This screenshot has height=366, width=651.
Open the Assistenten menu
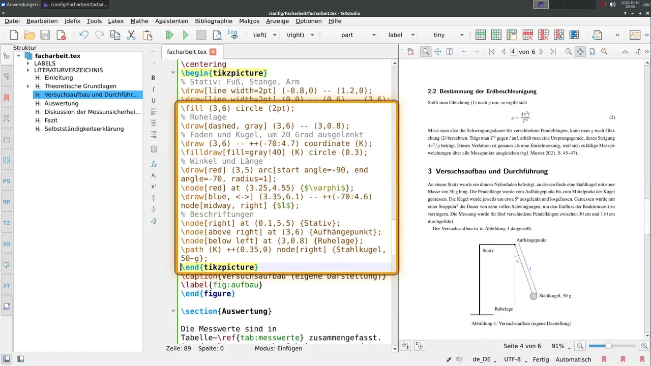point(171,21)
